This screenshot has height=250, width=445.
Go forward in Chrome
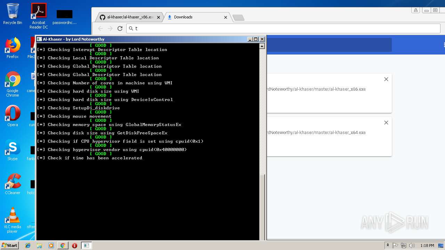pos(110,28)
